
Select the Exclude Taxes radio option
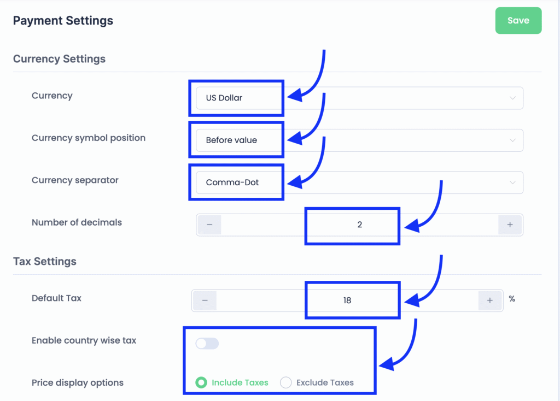286,383
